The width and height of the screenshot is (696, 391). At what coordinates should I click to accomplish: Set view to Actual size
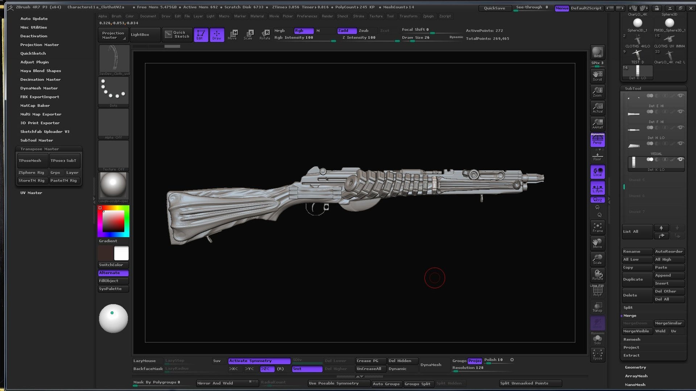click(597, 108)
